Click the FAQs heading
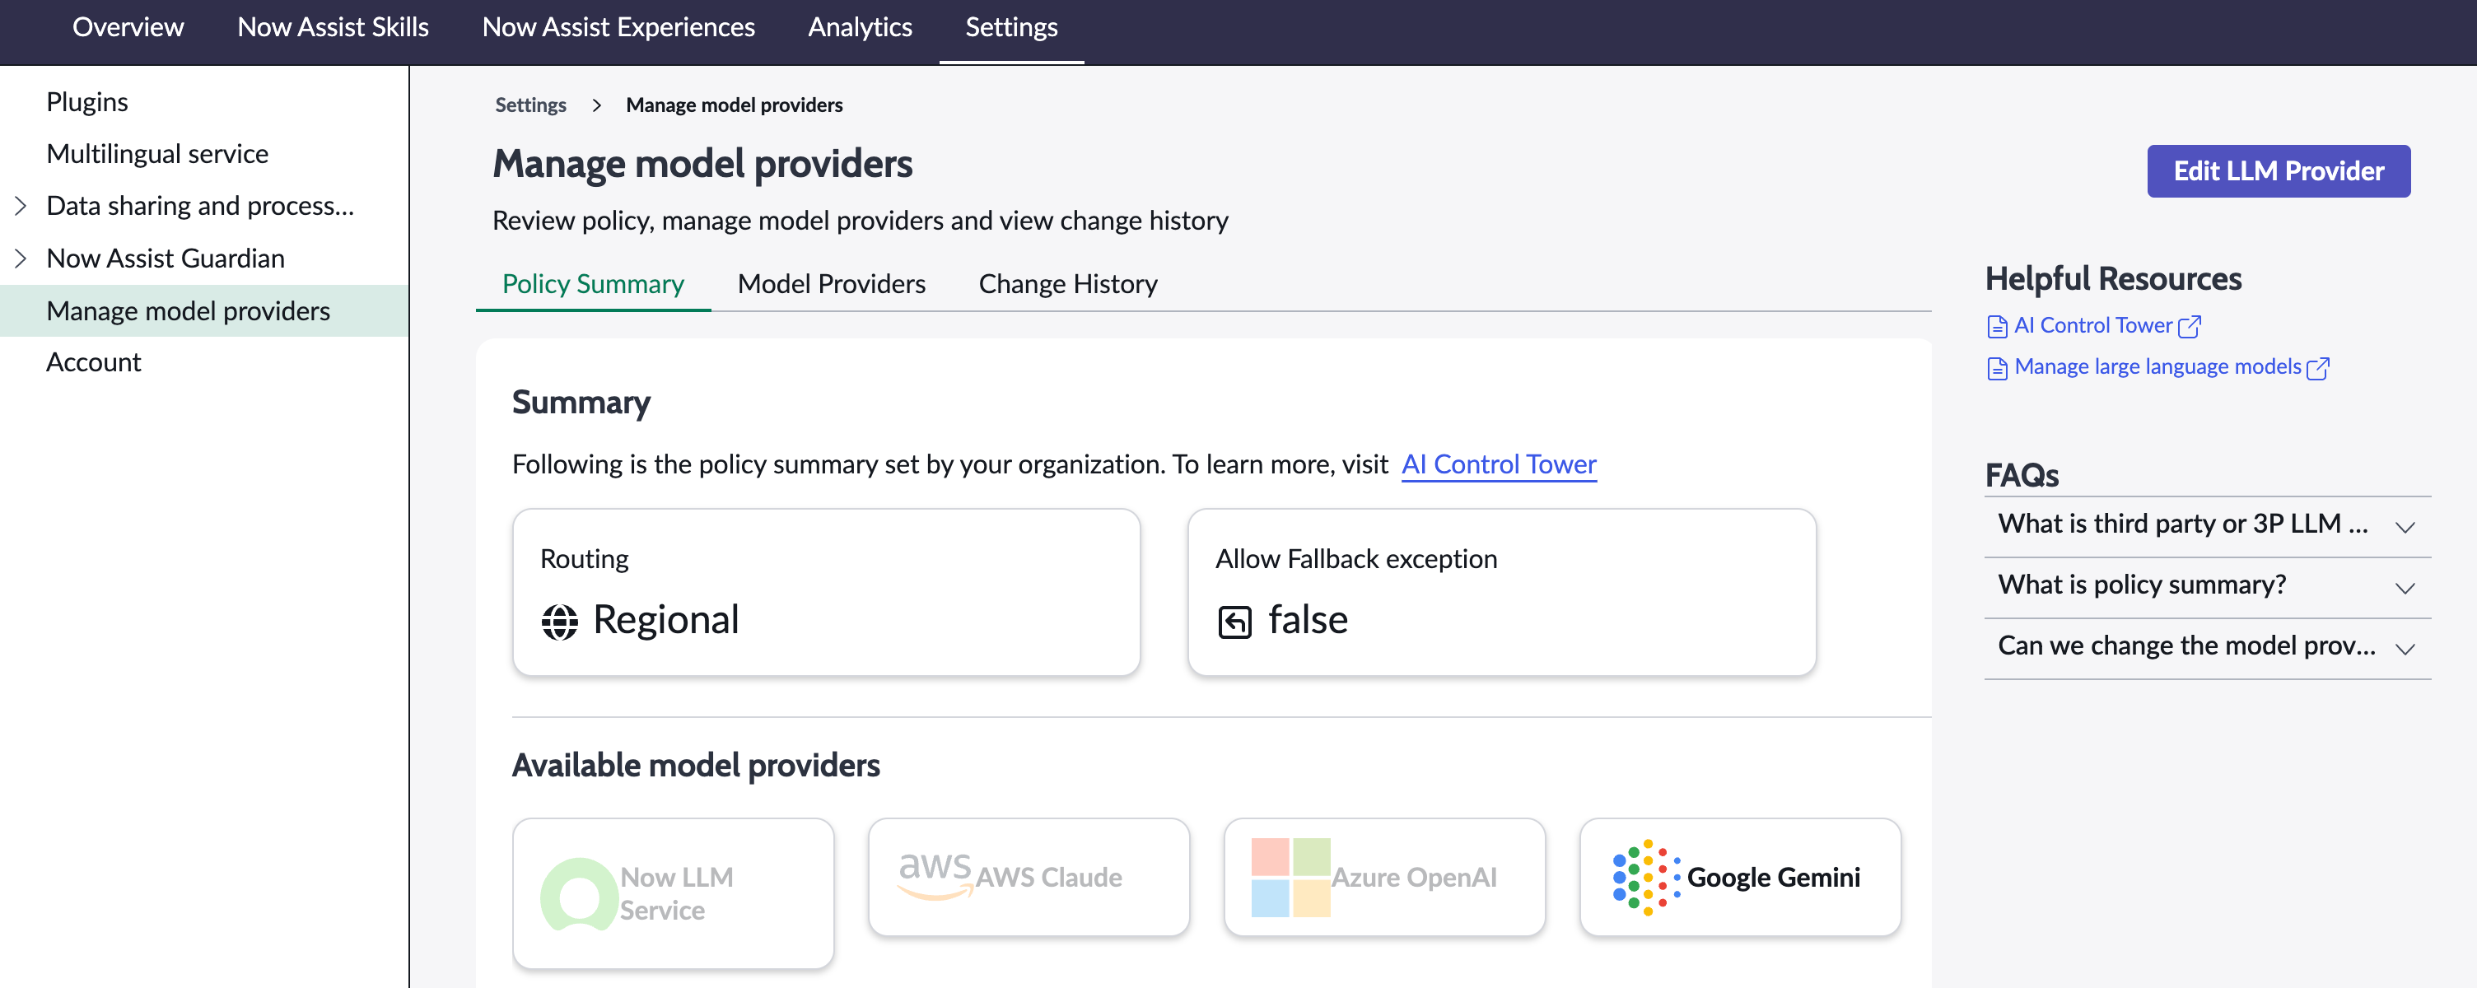 2022,476
